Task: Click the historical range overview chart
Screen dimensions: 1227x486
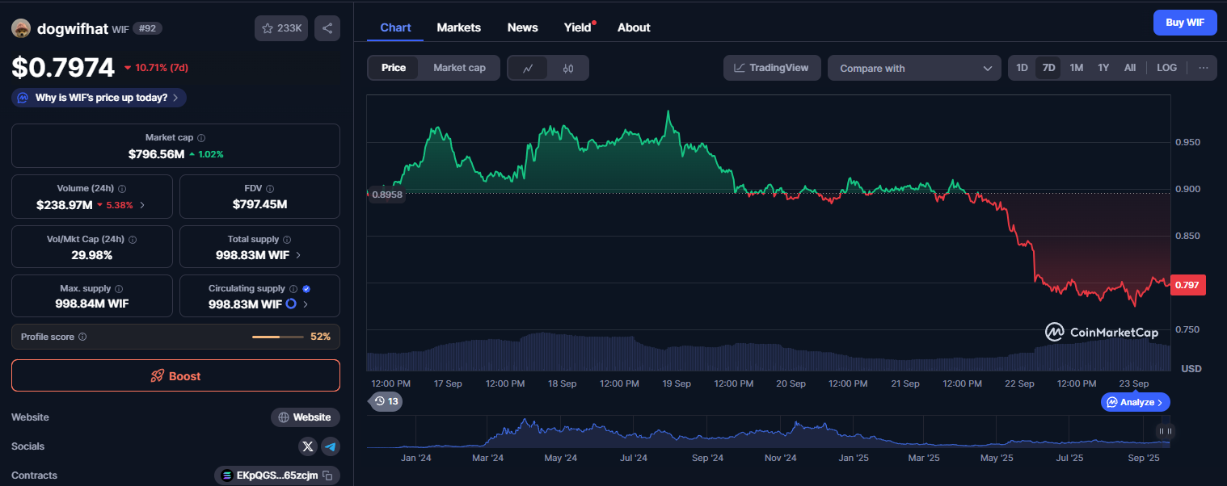Action: click(x=768, y=432)
